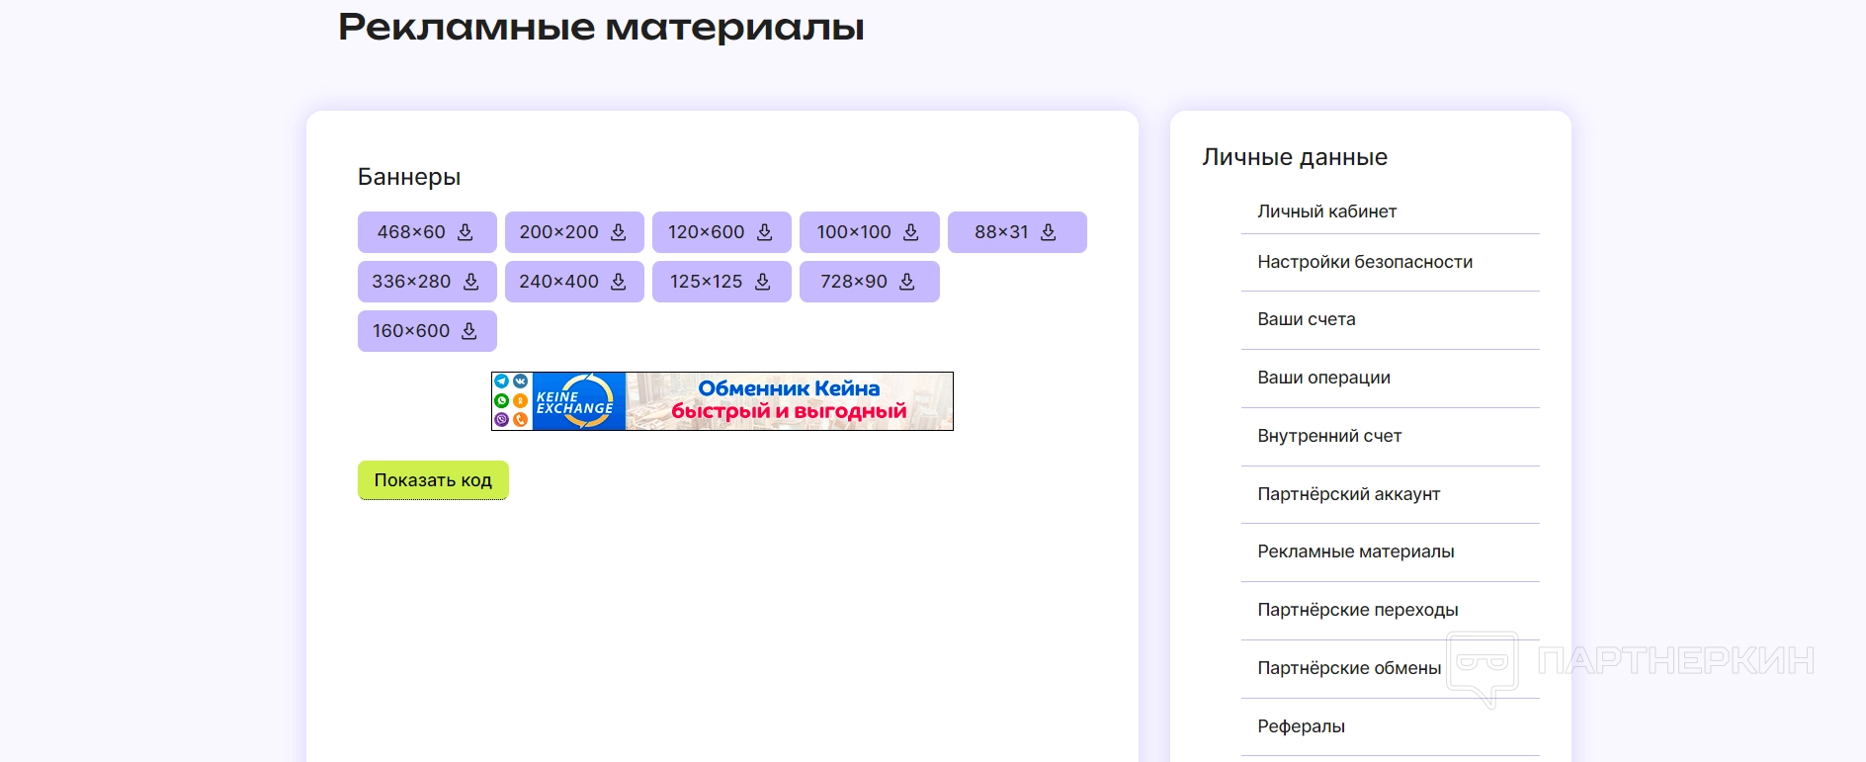The width and height of the screenshot is (1866, 762).
Task: Click the download icon on the 160×600 button
Action: point(469,331)
